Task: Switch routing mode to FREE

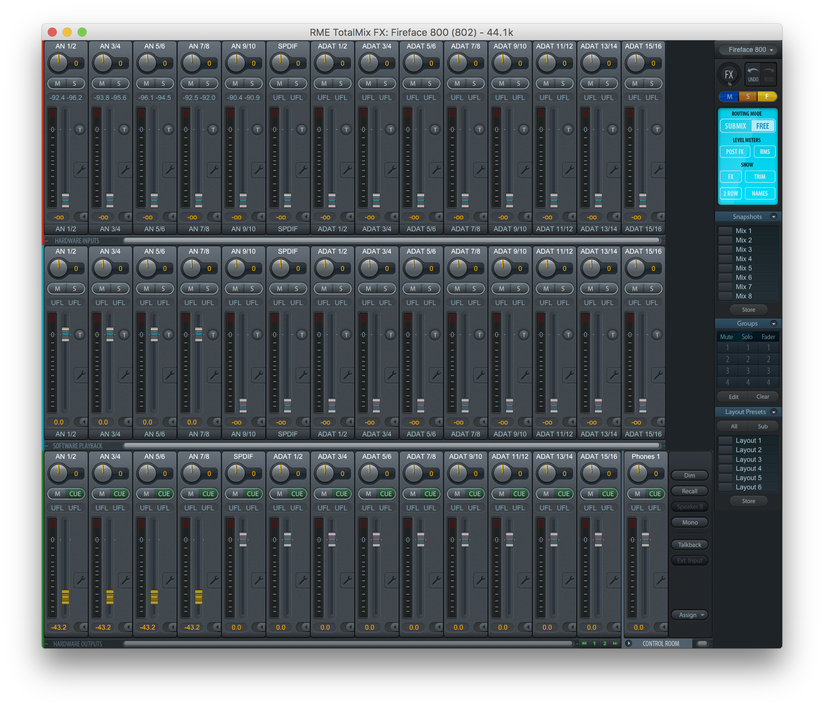Action: 762,126
